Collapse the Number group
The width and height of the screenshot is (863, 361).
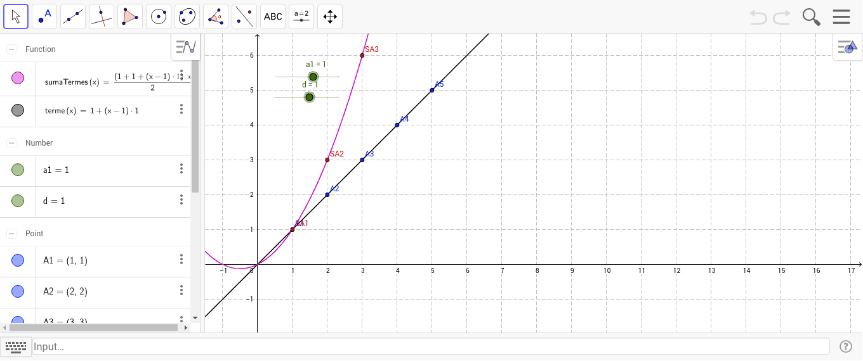tap(11, 143)
